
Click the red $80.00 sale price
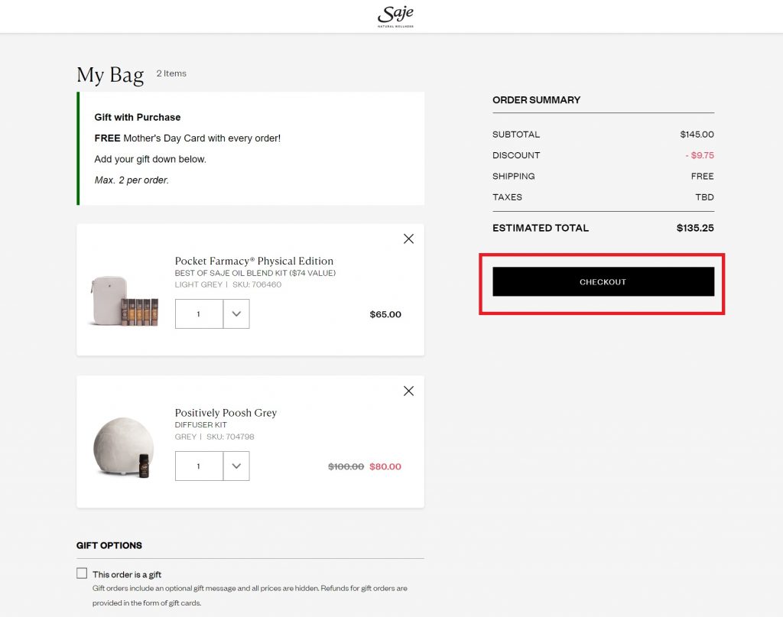tap(385, 466)
